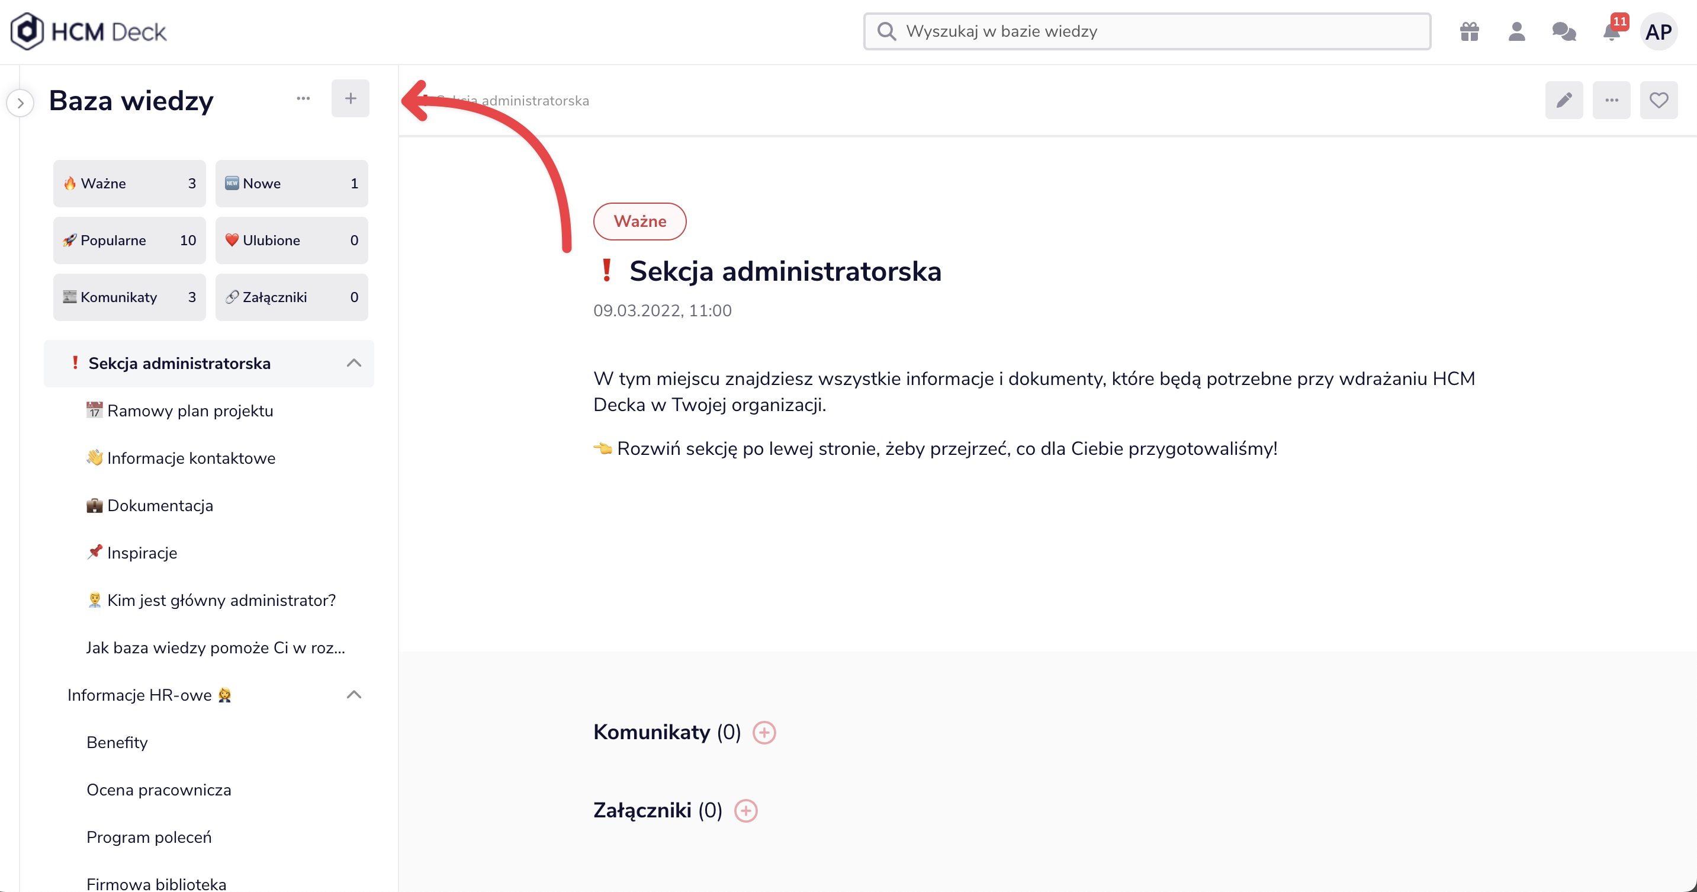Filter by Ważne category

coord(129,184)
